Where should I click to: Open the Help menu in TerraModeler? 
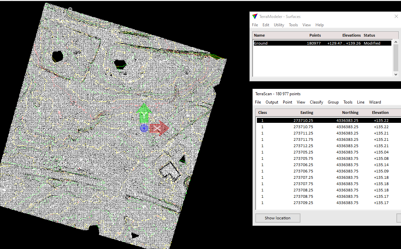319,25
